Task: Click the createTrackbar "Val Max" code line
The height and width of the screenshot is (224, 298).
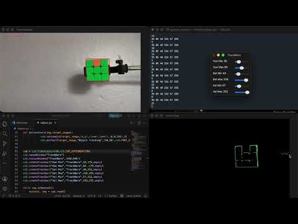Action: [63, 180]
